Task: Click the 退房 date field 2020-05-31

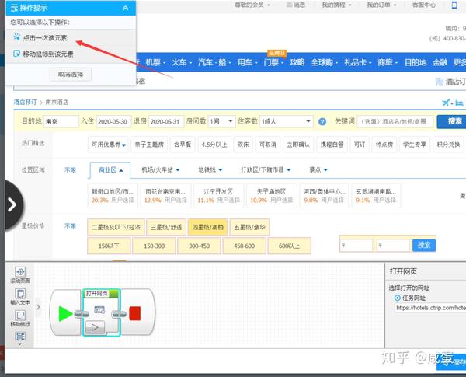Action: (166, 122)
